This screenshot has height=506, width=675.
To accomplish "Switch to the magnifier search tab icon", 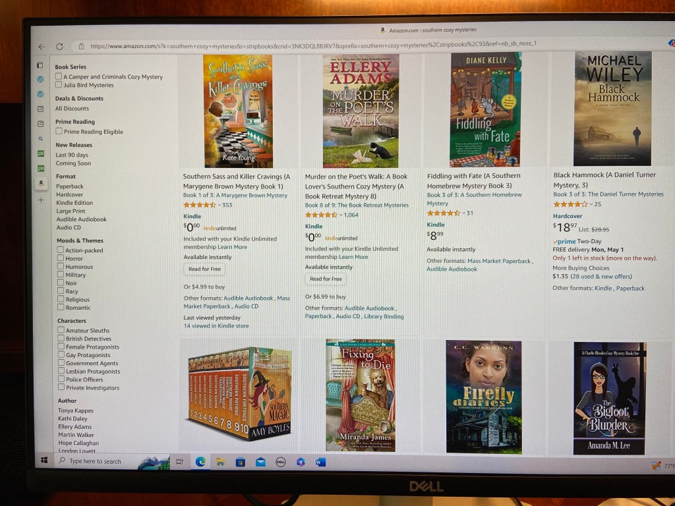I will pos(40,138).
